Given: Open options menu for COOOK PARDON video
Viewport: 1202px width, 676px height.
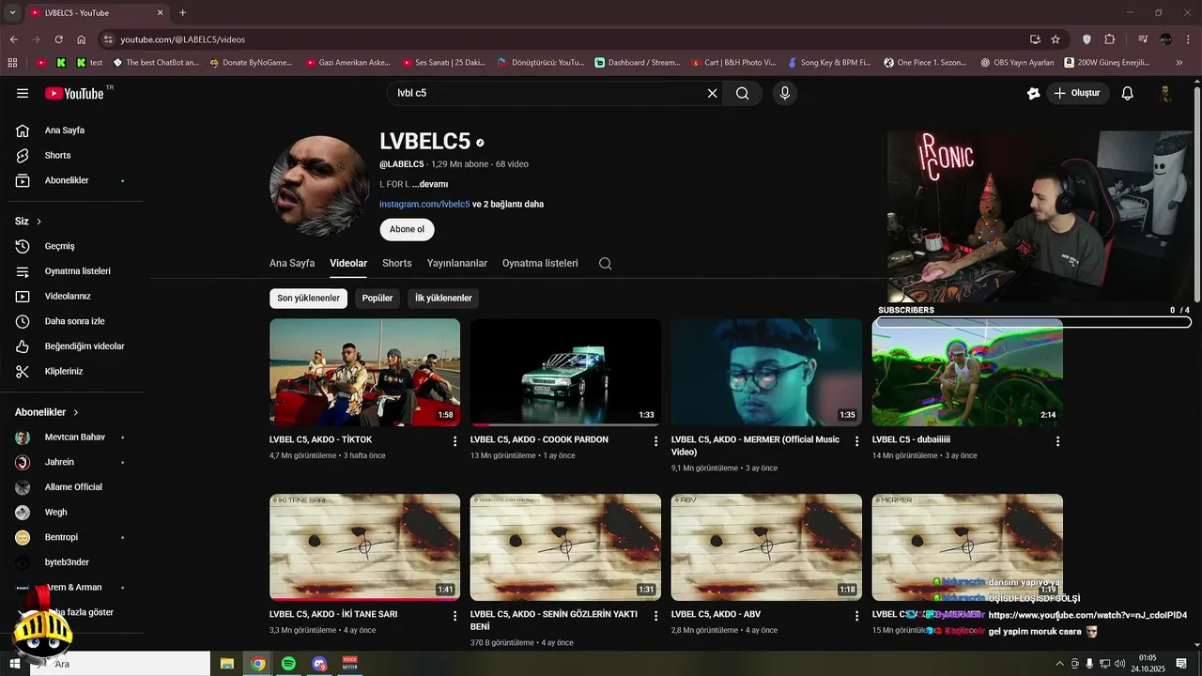Looking at the screenshot, I should click(x=656, y=441).
